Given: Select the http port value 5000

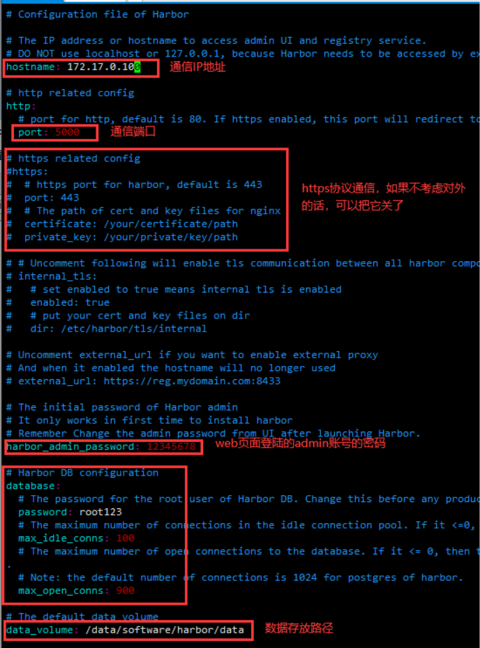Looking at the screenshot, I should (x=68, y=132).
